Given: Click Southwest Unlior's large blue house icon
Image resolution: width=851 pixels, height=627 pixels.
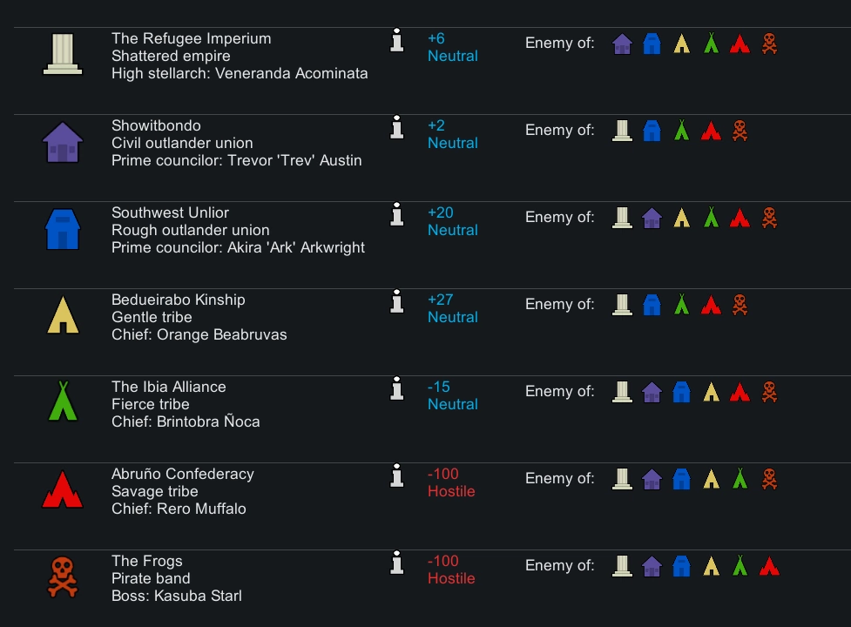Looking at the screenshot, I should (63, 229).
